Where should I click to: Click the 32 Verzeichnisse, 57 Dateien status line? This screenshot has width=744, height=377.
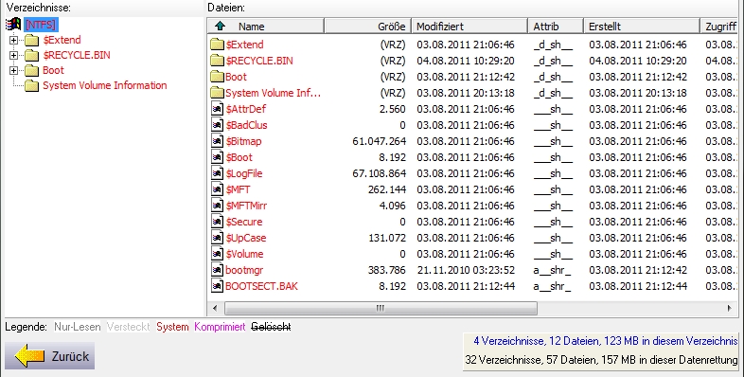pos(602,360)
